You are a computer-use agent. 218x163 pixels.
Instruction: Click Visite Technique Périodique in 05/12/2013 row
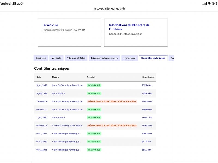click(66, 150)
